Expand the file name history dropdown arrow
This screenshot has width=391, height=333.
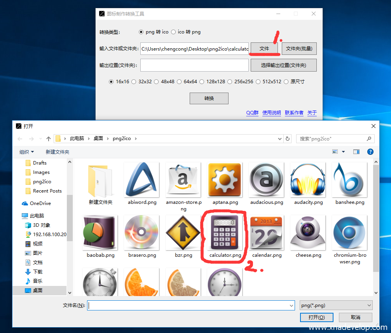pos(292,306)
